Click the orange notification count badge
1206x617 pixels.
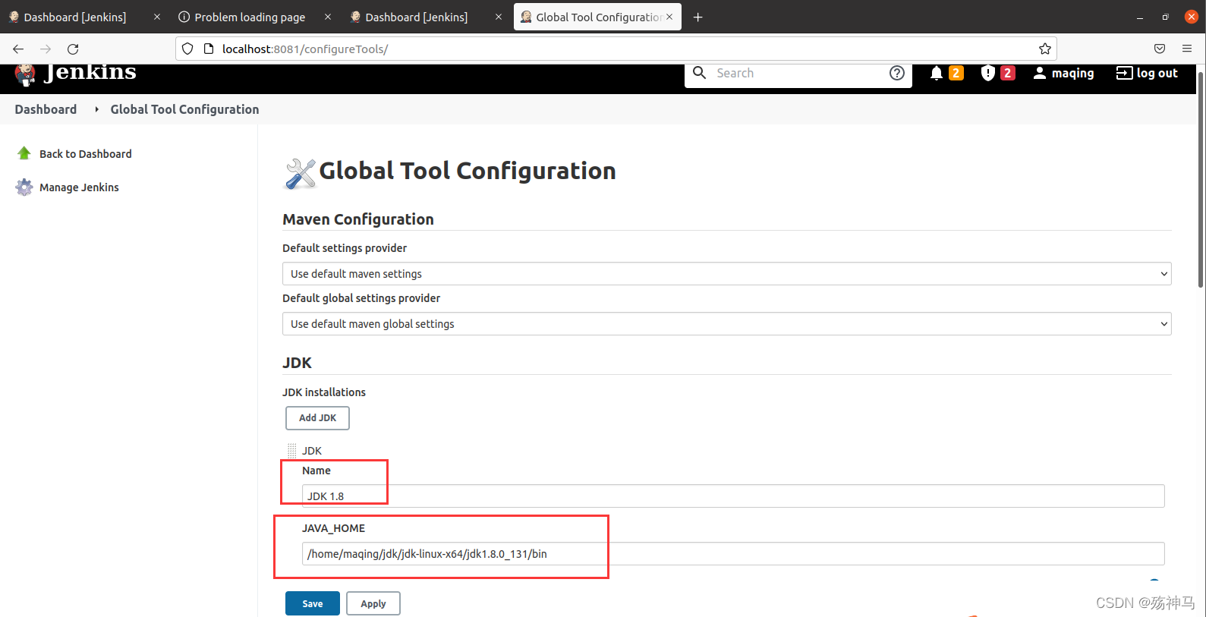point(956,73)
